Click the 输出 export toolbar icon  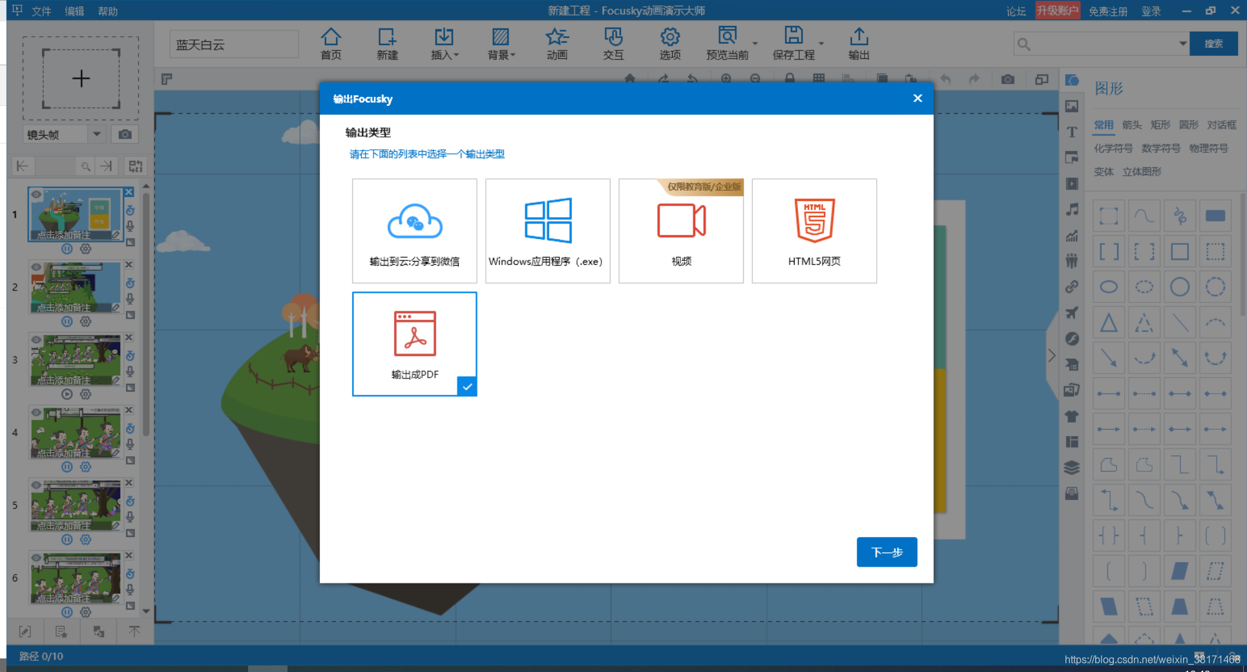(859, 44)
